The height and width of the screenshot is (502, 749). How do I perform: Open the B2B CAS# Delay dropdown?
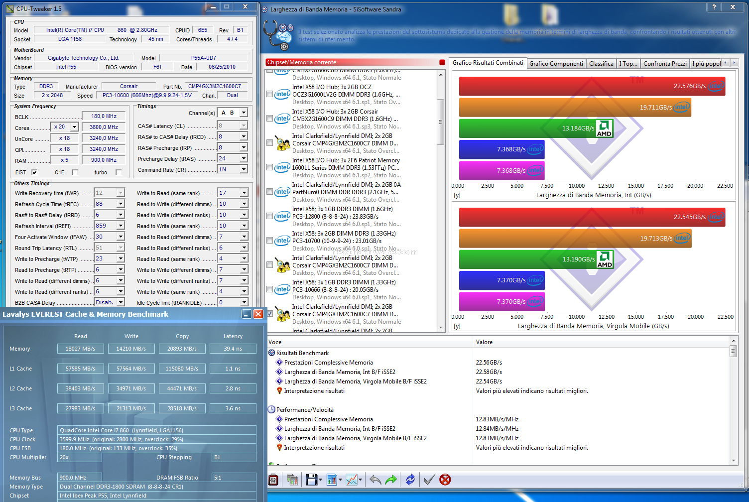tap(121, 302)
